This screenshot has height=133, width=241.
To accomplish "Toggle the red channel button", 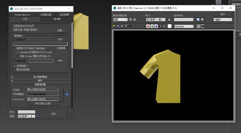I will (148, 26).
